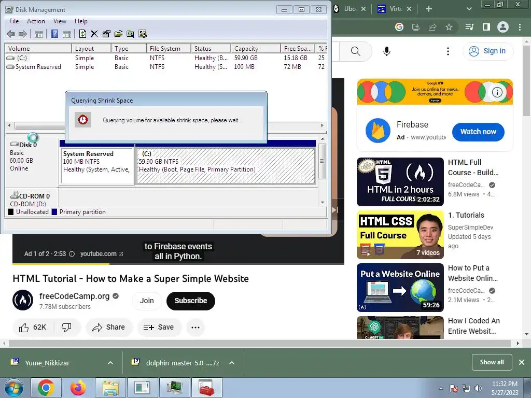Open more actions ellipsis under the video
Viewport: 531px width, 398px height.
coord(195,328)
